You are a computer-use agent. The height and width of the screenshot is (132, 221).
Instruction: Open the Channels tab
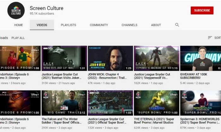pyautogui.click(x=129, y=25)
